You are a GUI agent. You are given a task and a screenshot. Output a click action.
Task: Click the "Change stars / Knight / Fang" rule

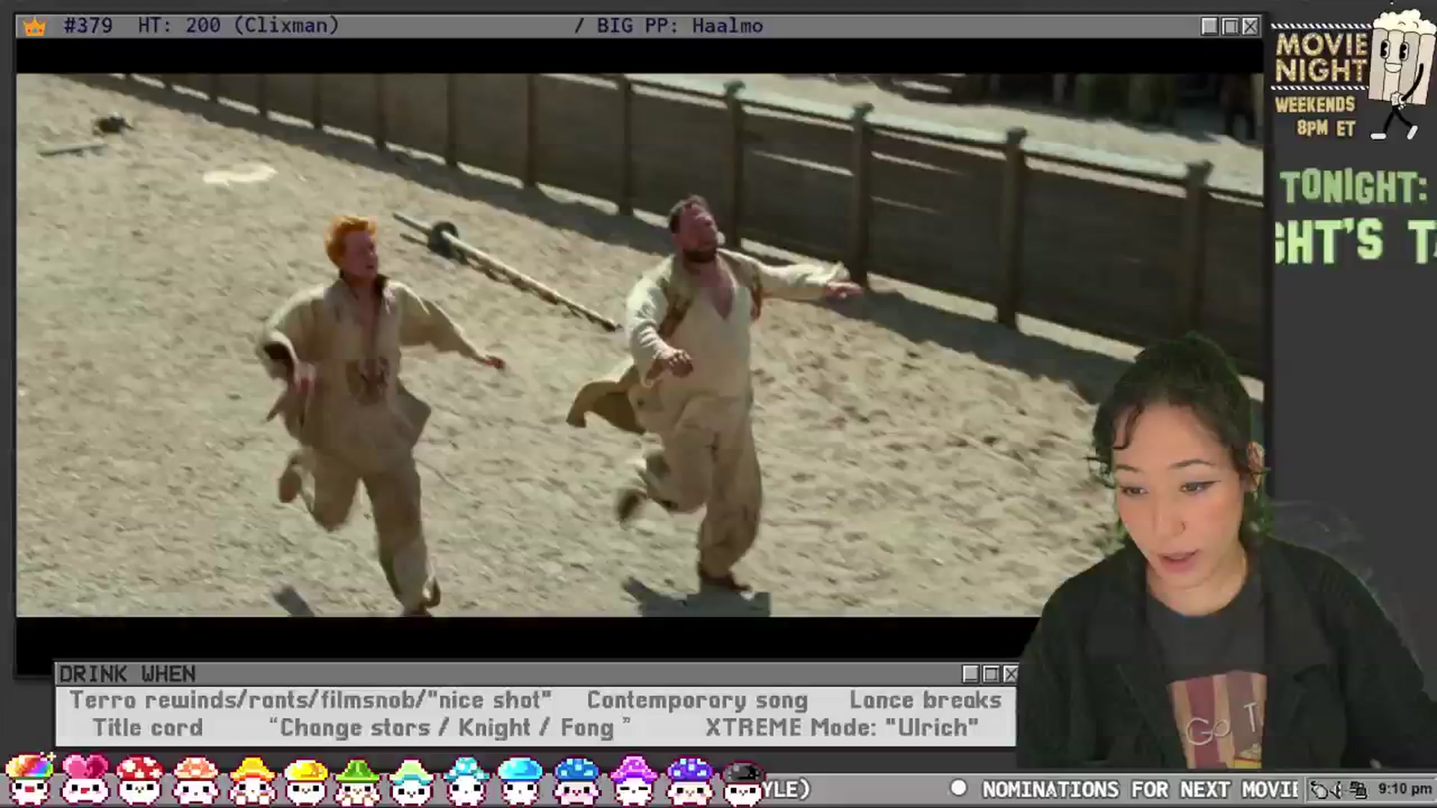coord(449,727)
